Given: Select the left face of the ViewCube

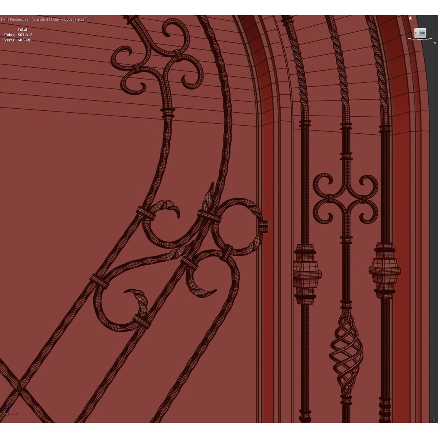Looking at the screenshot, I should [x=416, y=34].
